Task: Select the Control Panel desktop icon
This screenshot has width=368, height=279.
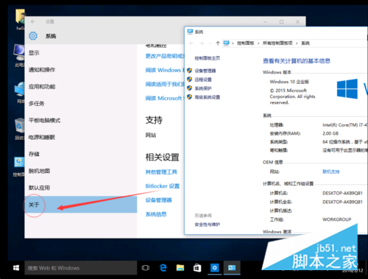Action: click(x=19, y=167)
